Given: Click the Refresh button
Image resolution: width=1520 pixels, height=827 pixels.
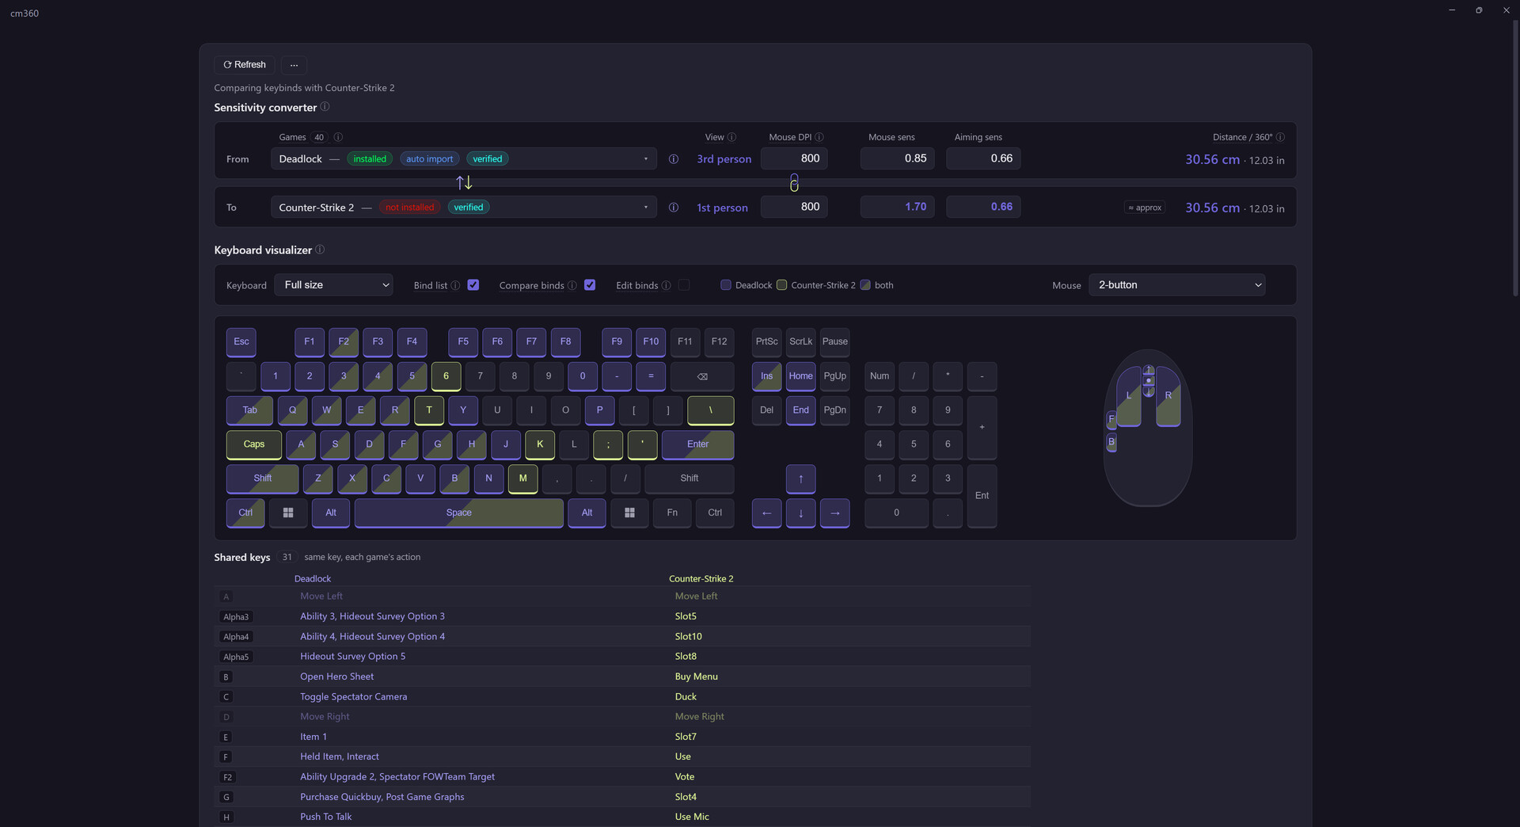Looking at the screenshot, I should pyautogui.click(x=245, y=65).
